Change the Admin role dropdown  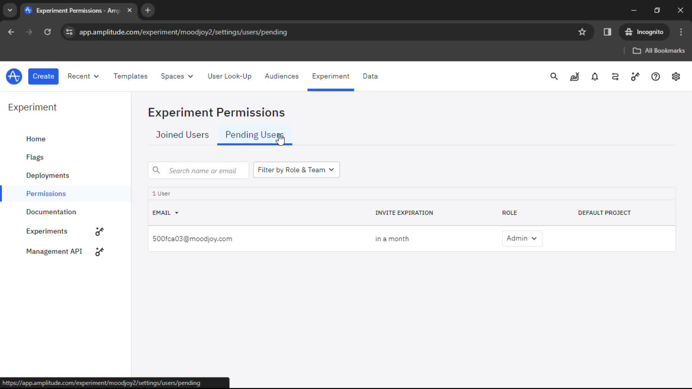(x=522, y=238)
